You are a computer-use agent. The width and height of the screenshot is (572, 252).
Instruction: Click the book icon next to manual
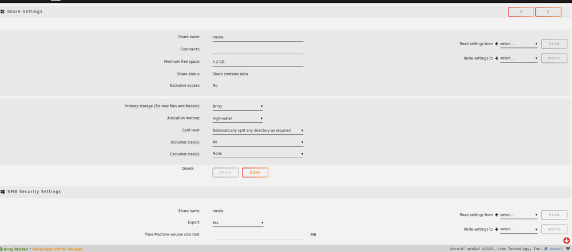[546, 249]
